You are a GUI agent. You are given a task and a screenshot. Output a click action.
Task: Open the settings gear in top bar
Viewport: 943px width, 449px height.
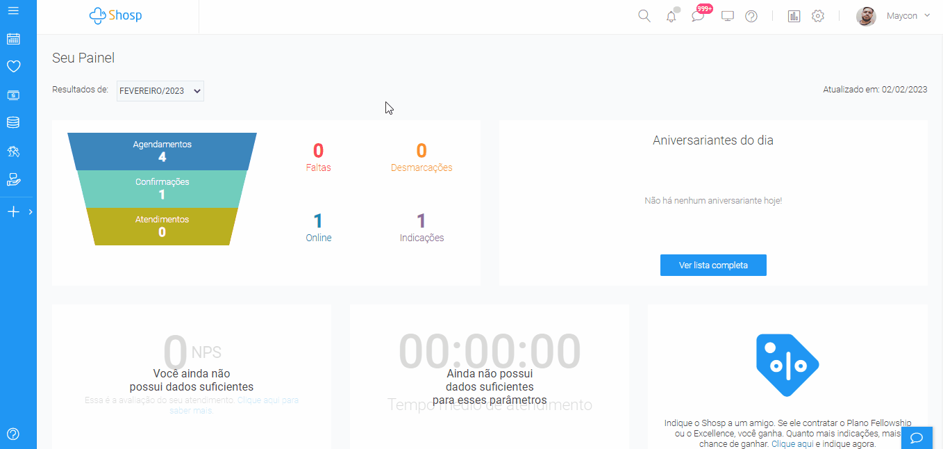(818, 16)
